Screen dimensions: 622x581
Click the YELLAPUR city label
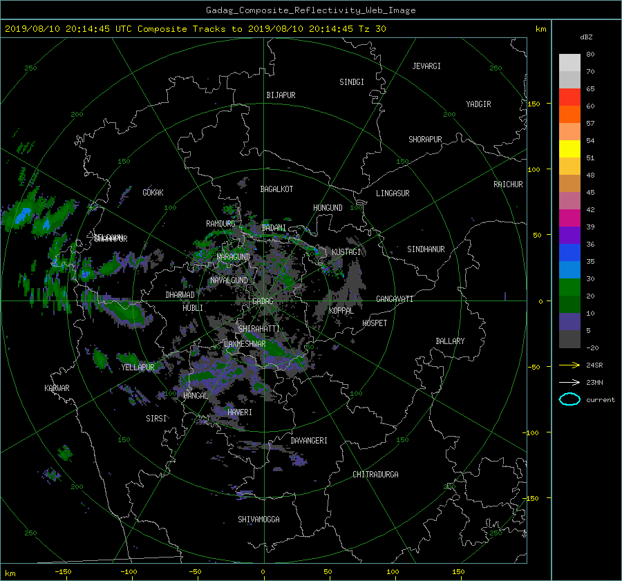click(x=138, y=368)
